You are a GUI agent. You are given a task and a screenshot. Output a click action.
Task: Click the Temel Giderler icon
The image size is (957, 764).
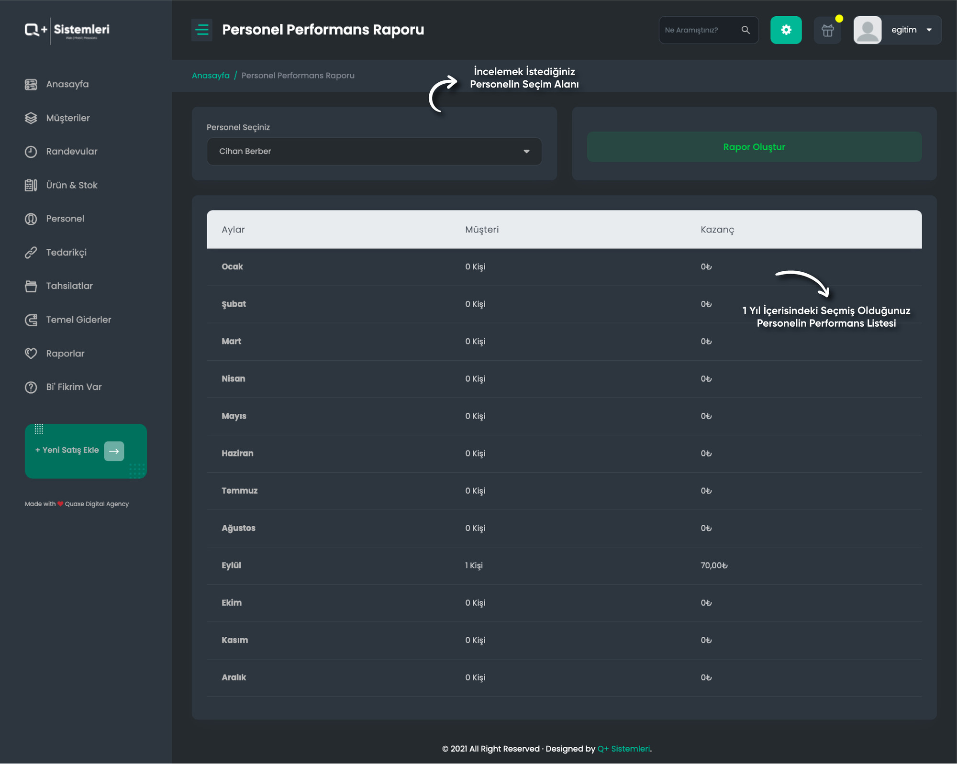coord(31,320)
